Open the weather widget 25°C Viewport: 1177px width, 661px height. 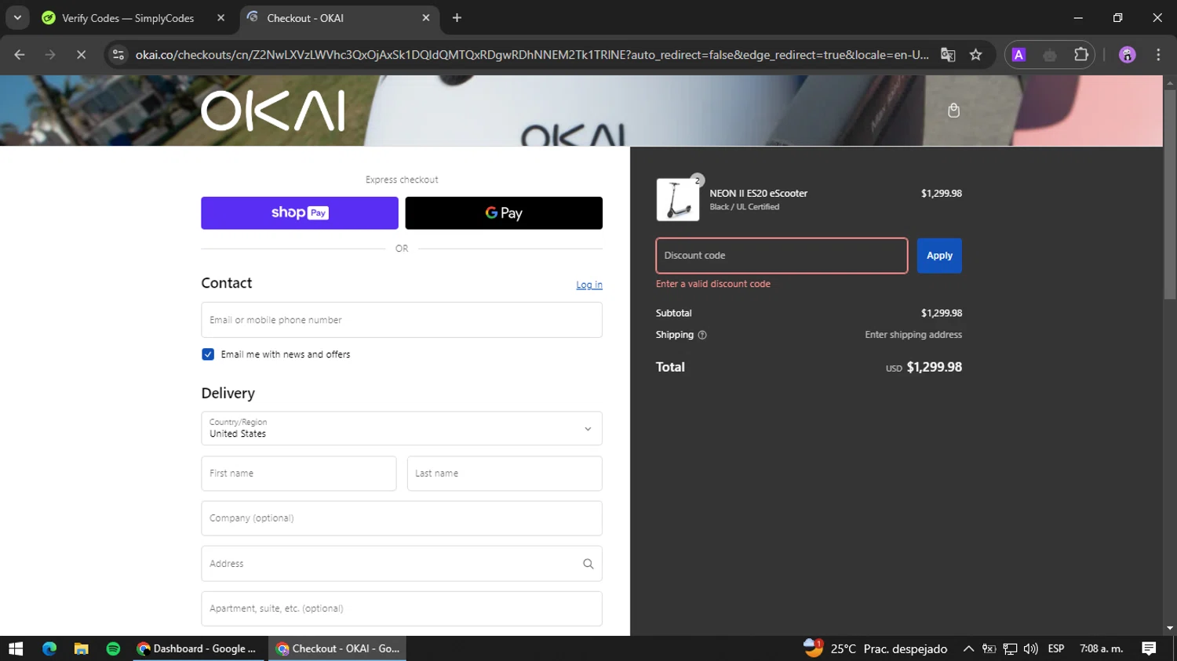coord(875,648)
